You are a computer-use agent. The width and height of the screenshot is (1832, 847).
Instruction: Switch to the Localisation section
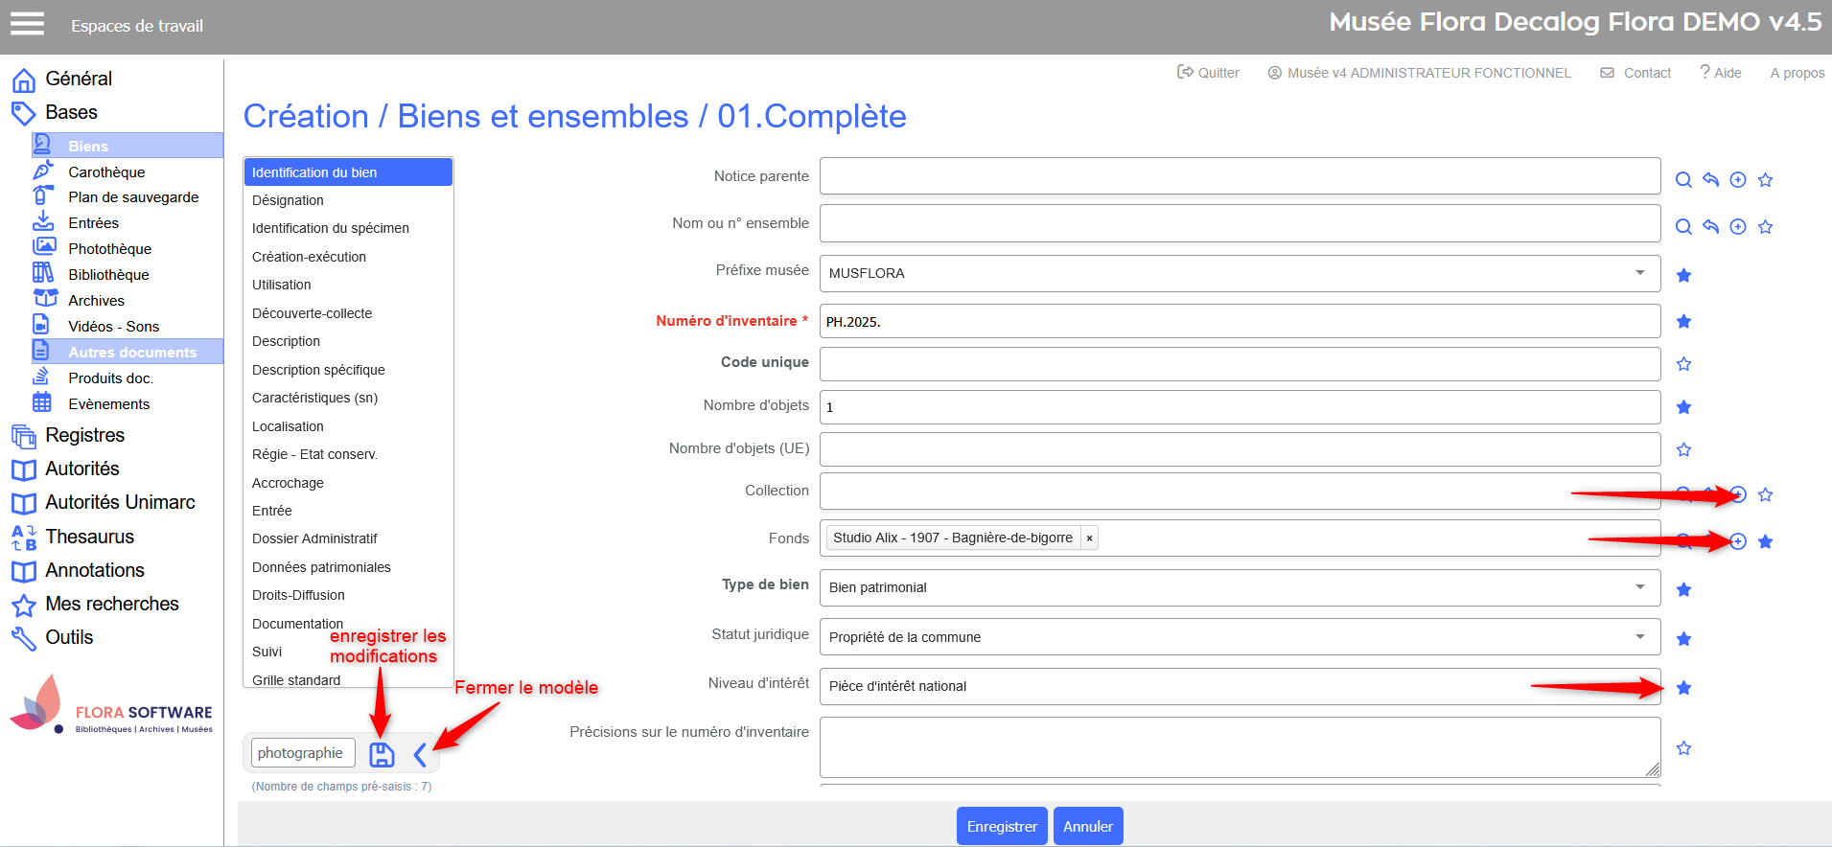tap(348, 426)
